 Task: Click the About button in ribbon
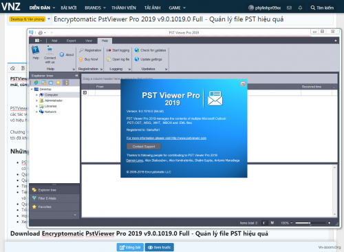click(x=67, y=54)
